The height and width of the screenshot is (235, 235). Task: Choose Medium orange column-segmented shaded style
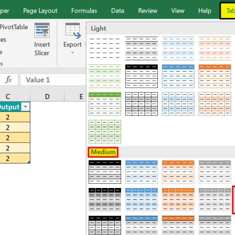coord(178,200)
